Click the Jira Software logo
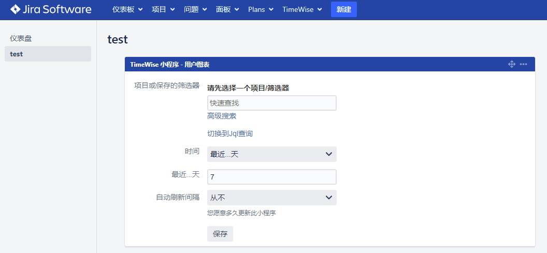Screen dimensions: 547x253 point(51,9)
